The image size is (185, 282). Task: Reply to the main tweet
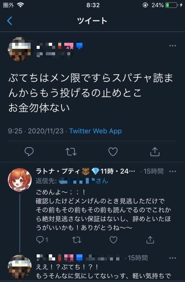[x=29, y=151]
